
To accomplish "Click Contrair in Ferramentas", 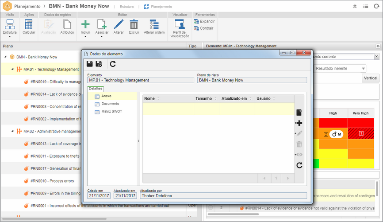I will coord(204,28).
